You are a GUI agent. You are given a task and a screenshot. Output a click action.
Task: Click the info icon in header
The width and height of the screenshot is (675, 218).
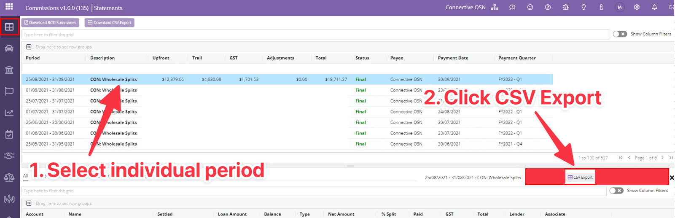[601, 7]
